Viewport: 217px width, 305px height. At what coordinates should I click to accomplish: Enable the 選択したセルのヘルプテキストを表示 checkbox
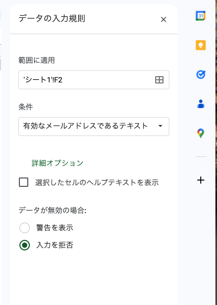pyautogui.click(x=24, y=182)
